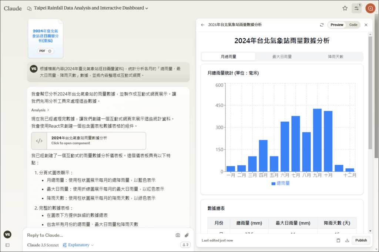Go back in the artifact panel
The image size is (379, 252).
coord(203,25)
